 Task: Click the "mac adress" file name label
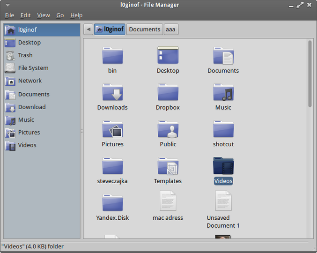168,218
